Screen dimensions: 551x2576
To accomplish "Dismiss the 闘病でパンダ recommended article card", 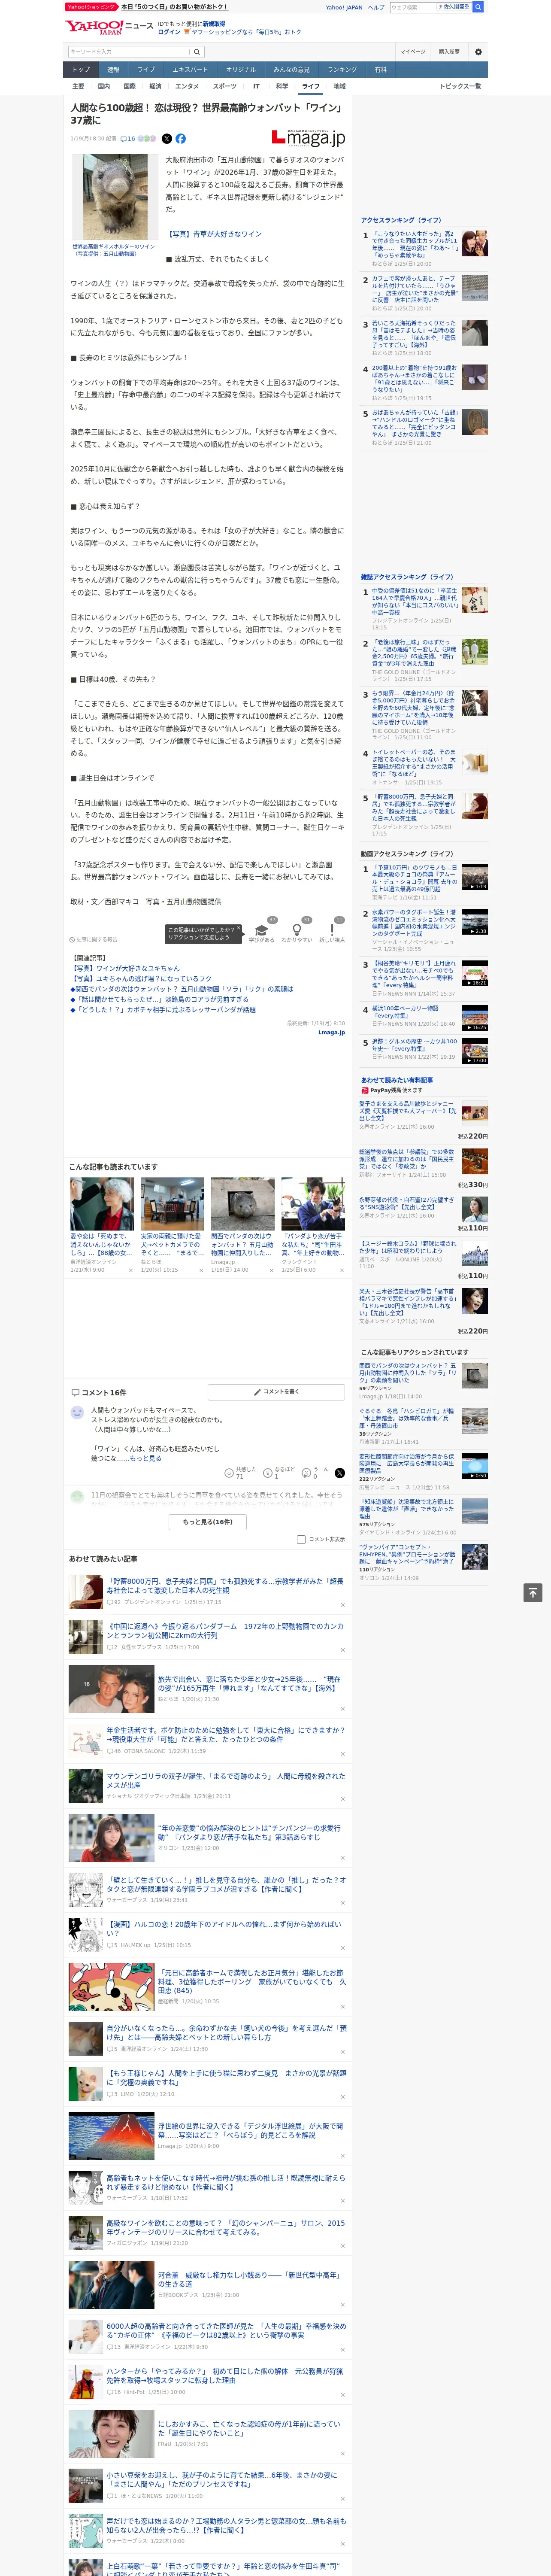I will (271, 1271).
